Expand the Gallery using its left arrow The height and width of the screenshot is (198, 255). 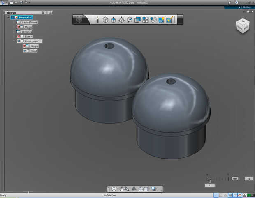pos(239,7)
